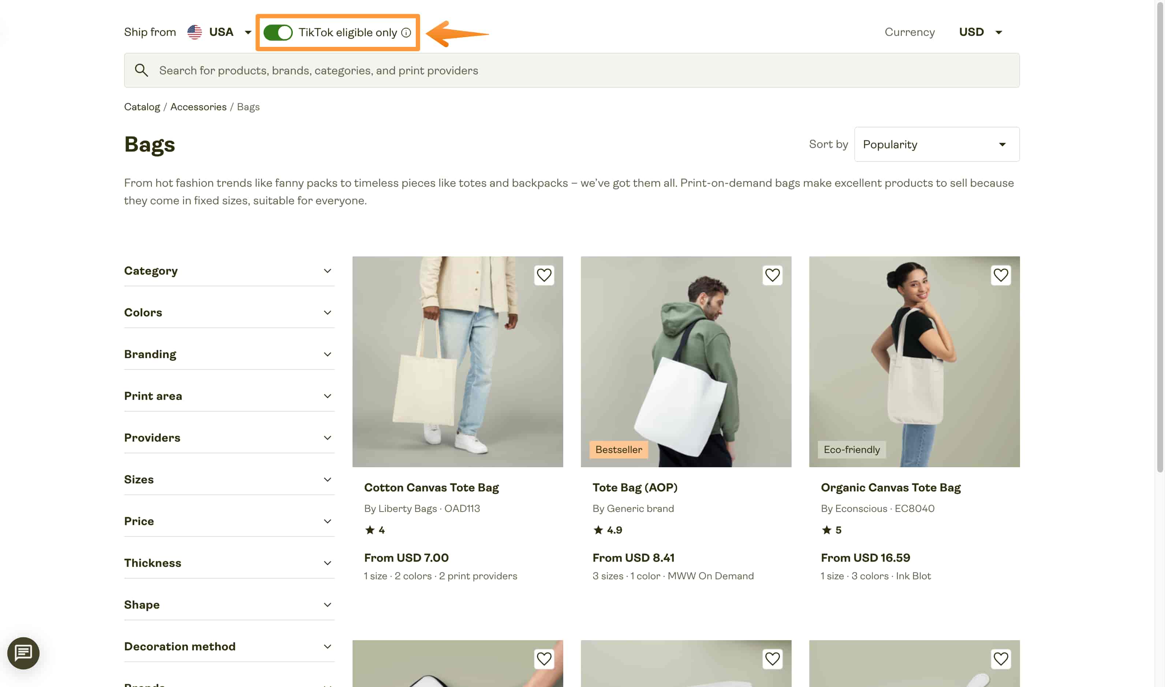Click the Organic Canvas Tote Bag image
This screenshot has height=687, width=1165.
914,361
